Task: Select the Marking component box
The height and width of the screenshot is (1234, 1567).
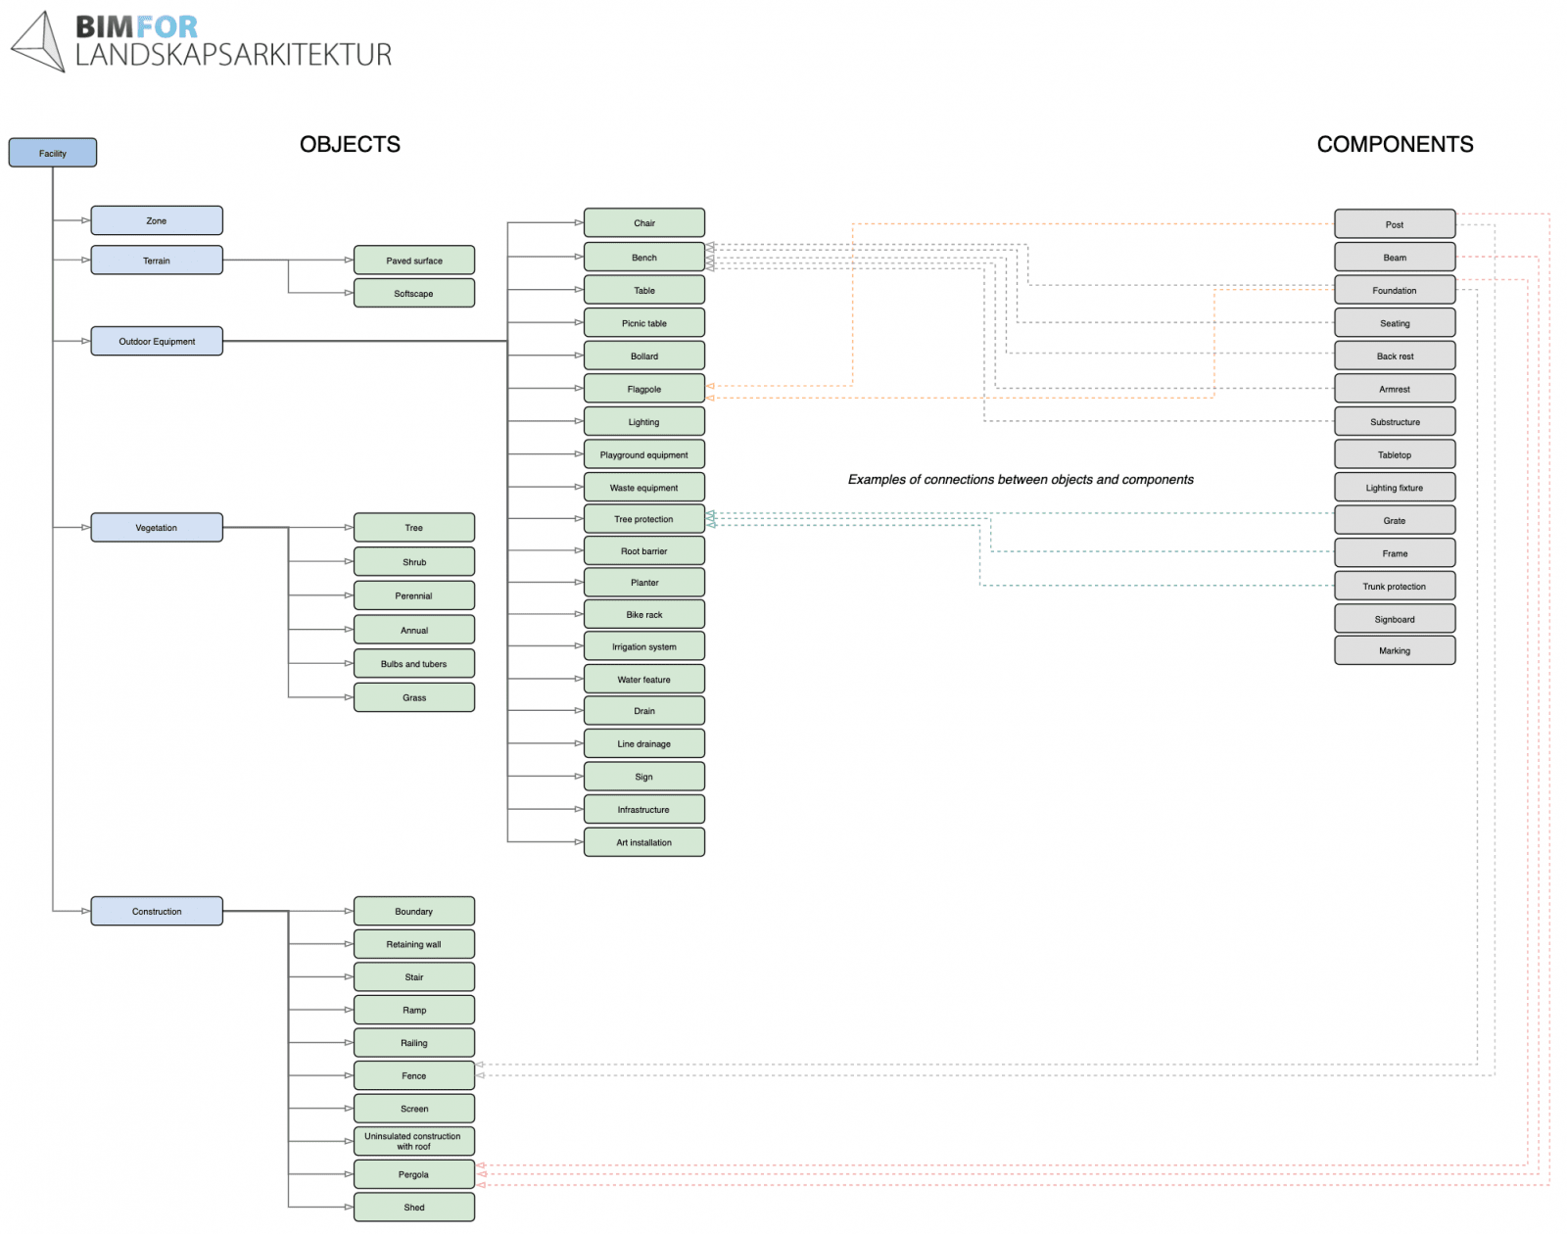Action: pyautogui.click(x=1395, y=650)
